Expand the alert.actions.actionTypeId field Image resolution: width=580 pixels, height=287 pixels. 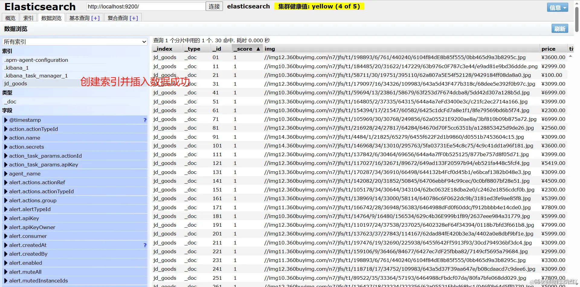pos(6,191)
